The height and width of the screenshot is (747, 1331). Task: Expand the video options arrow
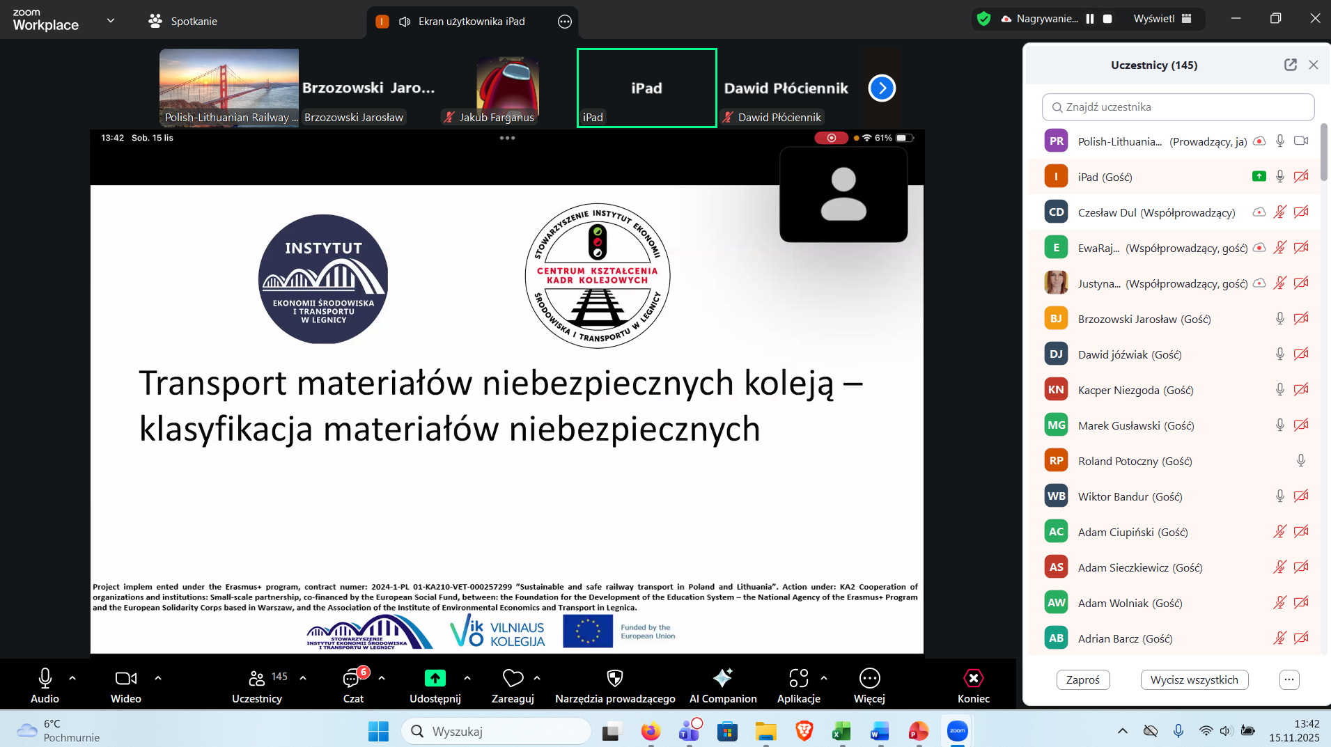tap(158, 678)
